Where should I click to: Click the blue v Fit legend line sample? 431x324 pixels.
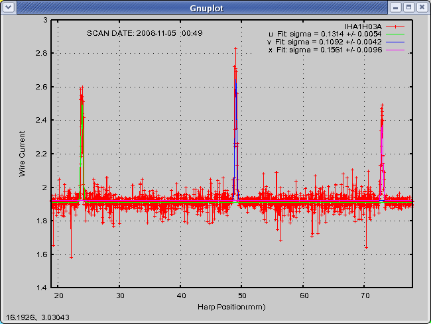pos(395,42)
